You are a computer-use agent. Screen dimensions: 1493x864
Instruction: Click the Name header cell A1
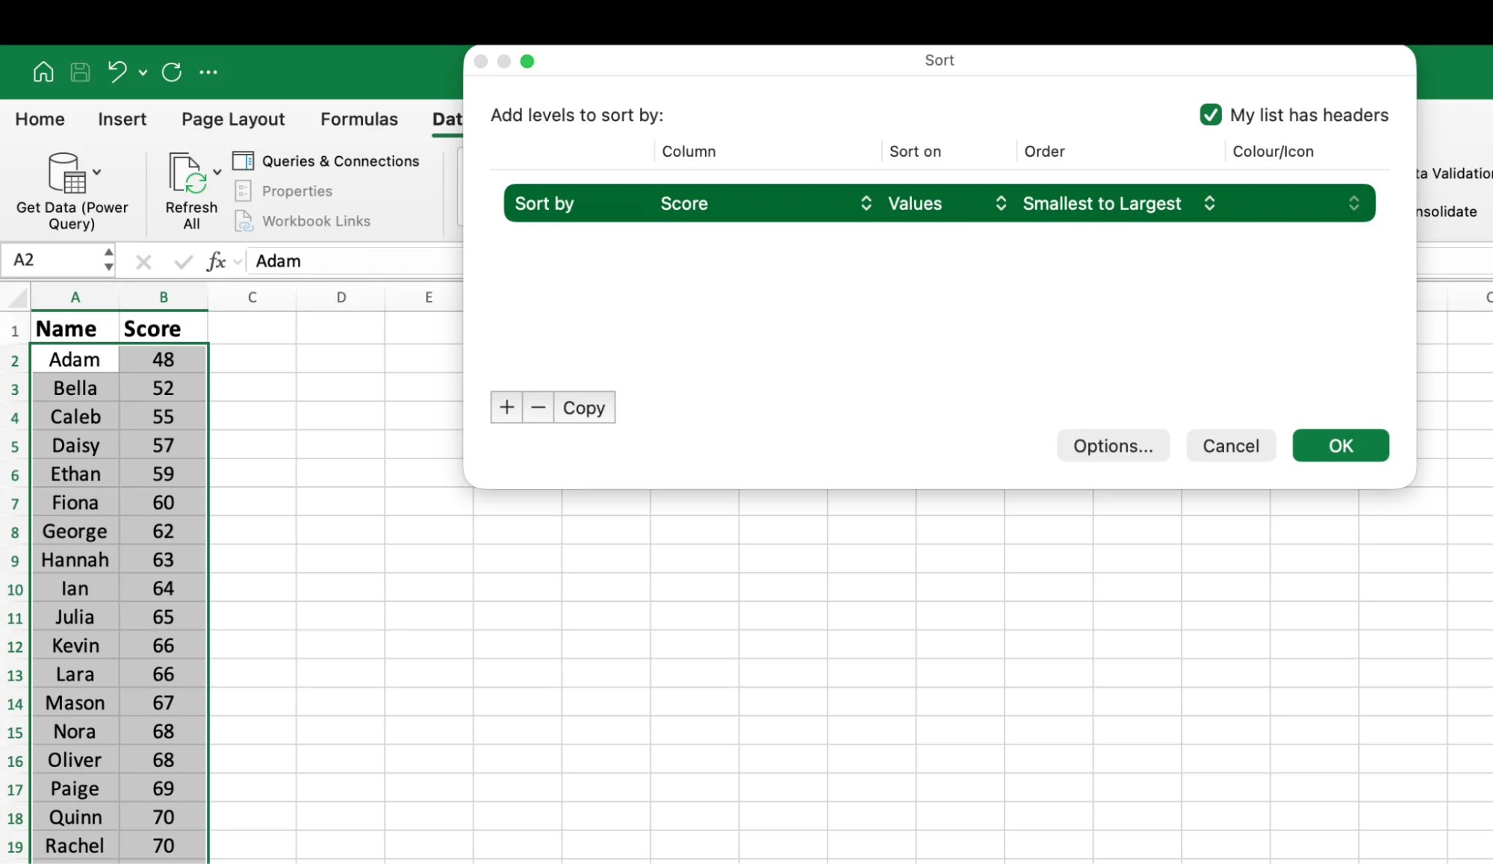tap(75, 329)
